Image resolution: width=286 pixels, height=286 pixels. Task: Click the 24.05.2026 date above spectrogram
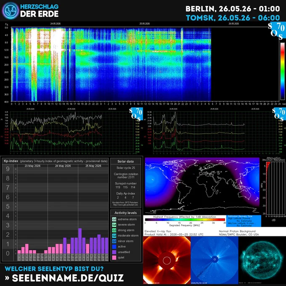point(56,24)
